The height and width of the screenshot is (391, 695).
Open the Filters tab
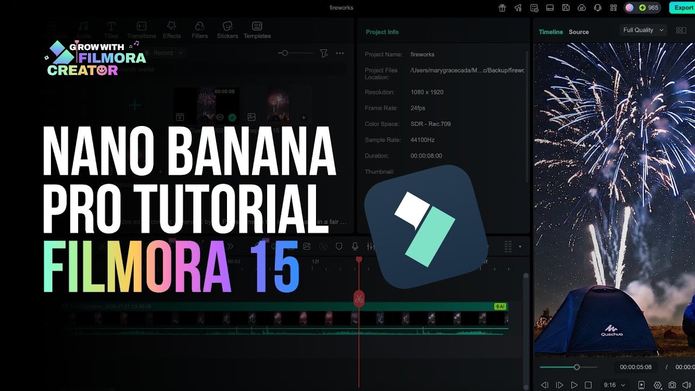(x=199, y=30)
